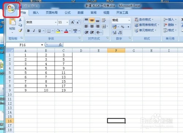Open alignment group dialog launcher
183x133 pixels.
tap(108, 38)
